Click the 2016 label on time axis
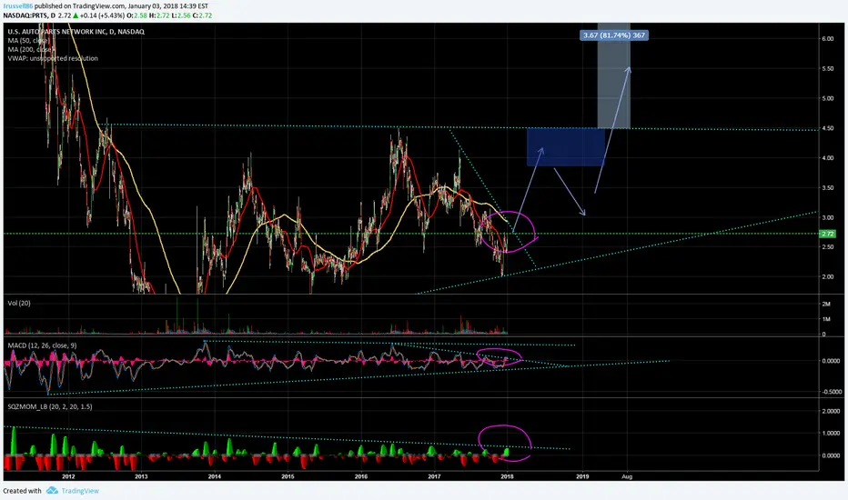This screenshot has width=848, height=500. pos(360,476)
